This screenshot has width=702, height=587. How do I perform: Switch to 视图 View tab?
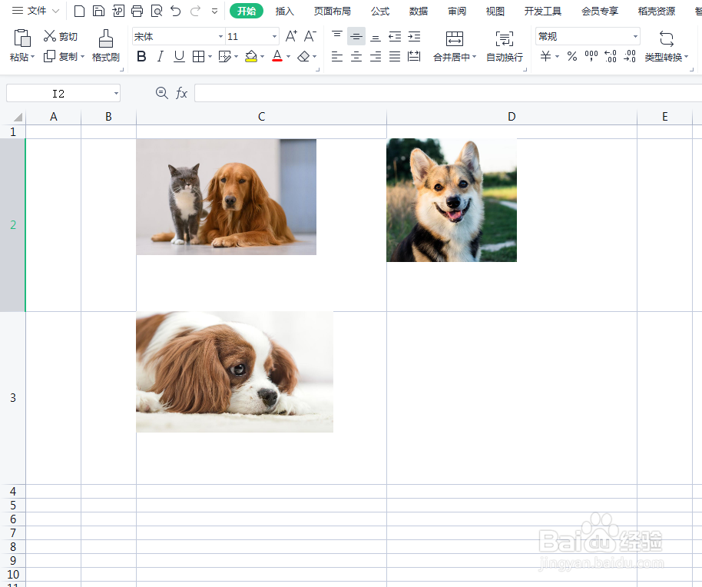[x=495, y=12]
